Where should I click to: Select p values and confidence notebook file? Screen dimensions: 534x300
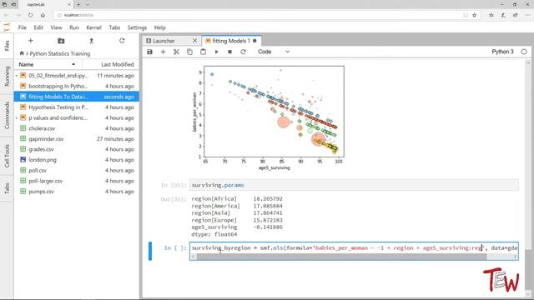click(77, 117)
